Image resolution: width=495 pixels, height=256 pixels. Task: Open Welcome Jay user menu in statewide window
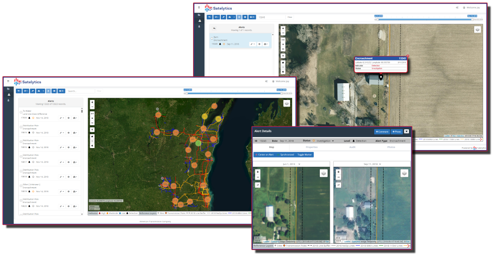click(281, 81)
